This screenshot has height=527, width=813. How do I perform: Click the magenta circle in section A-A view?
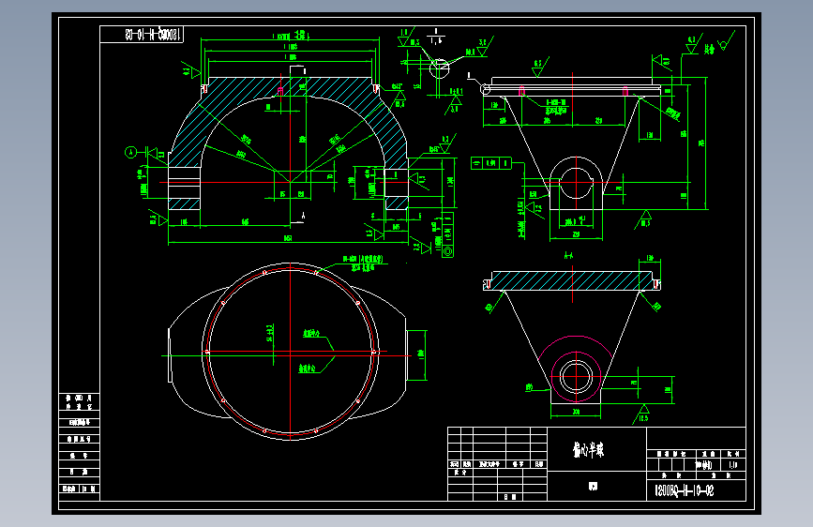[x=576, y=377]
